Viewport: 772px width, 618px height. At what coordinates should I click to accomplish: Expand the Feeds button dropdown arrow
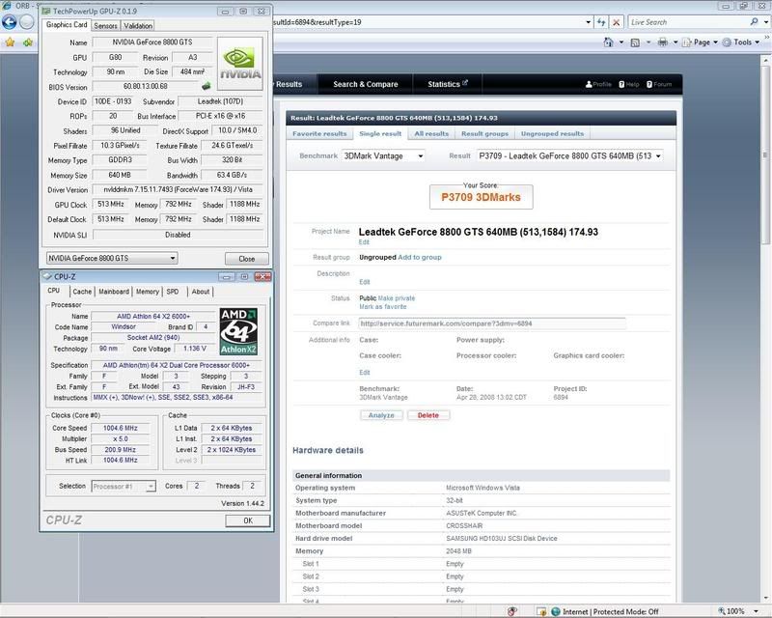648,42
